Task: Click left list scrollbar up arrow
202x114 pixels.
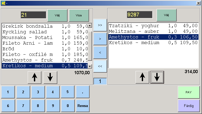Action: [90, 26]
